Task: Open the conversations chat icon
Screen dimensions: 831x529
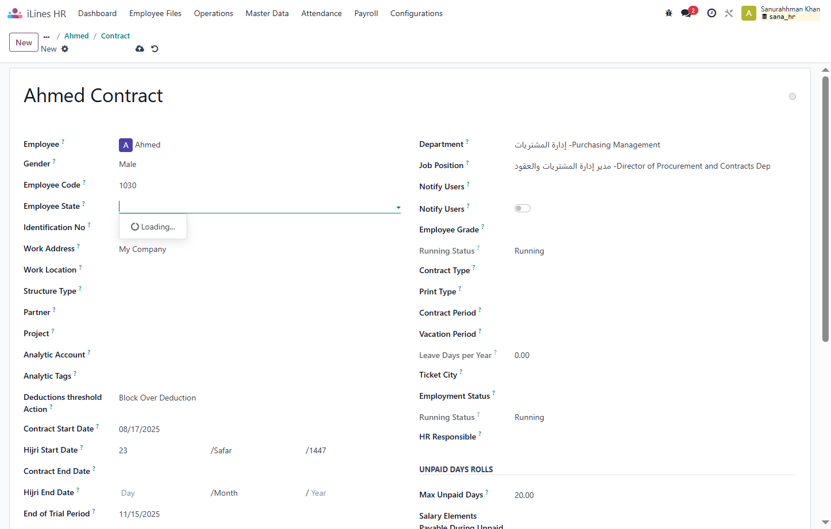Action: [686, 13]
